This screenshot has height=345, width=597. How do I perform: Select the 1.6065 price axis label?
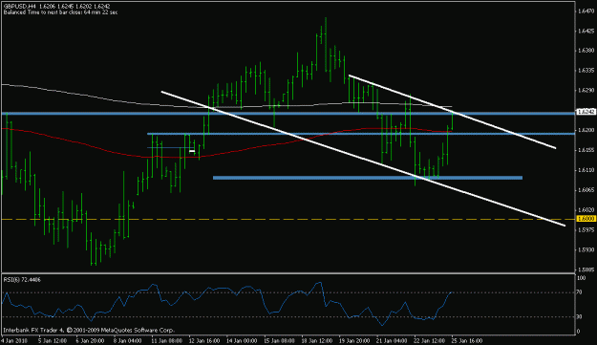click(x=586, y=189)
